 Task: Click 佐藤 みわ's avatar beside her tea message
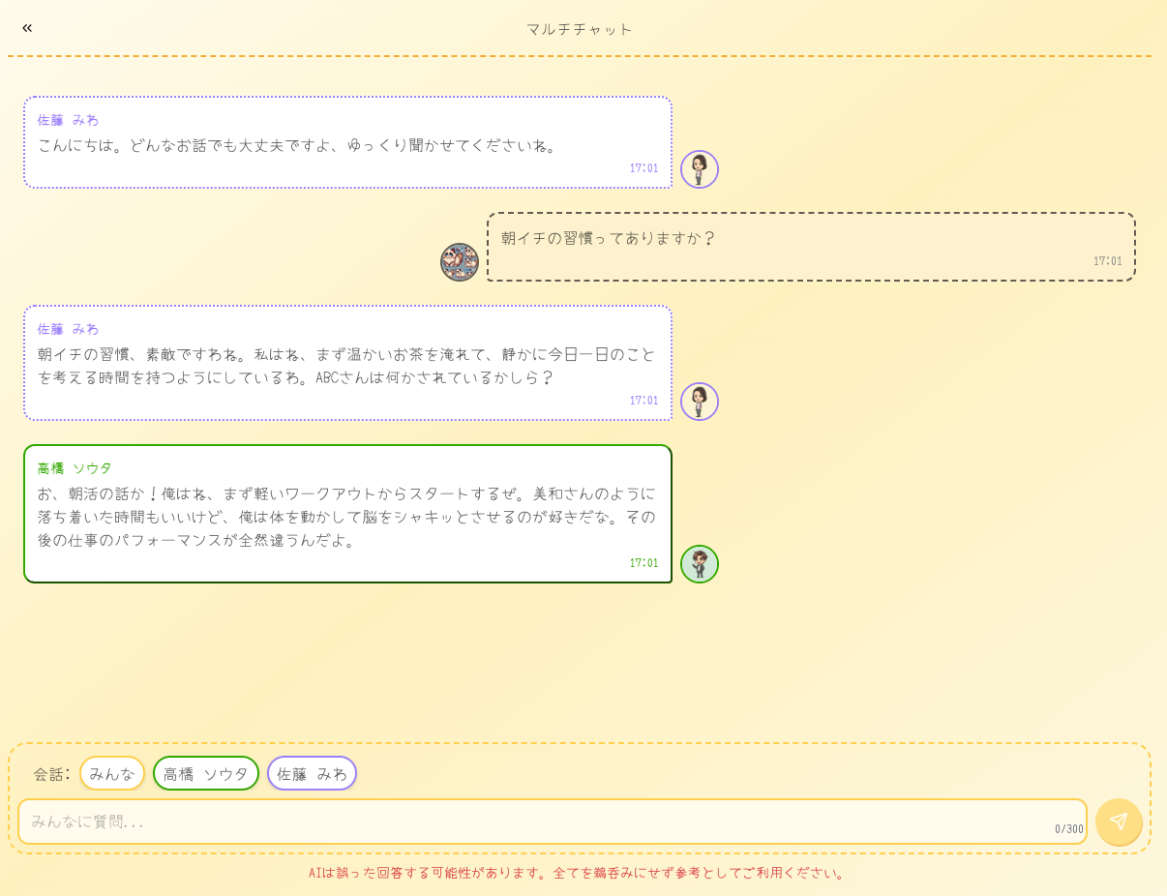[699, 402]
